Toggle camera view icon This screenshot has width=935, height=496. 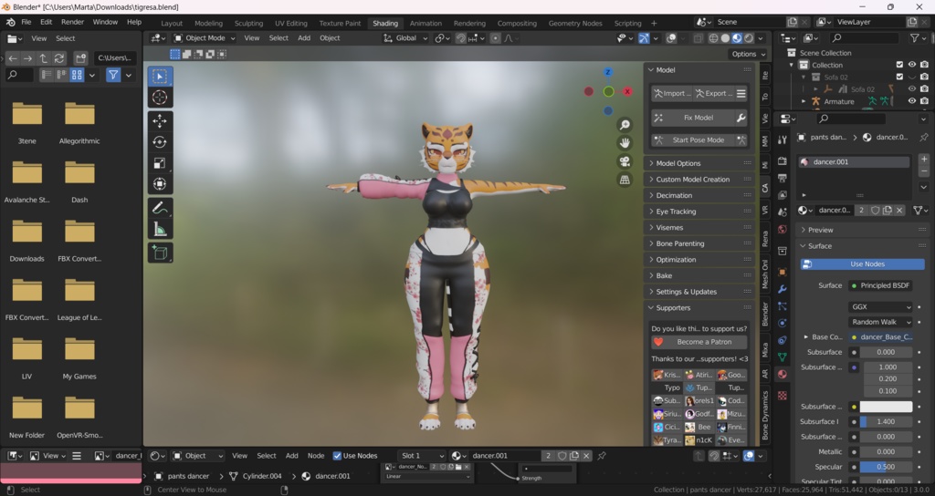pos(625,161)
